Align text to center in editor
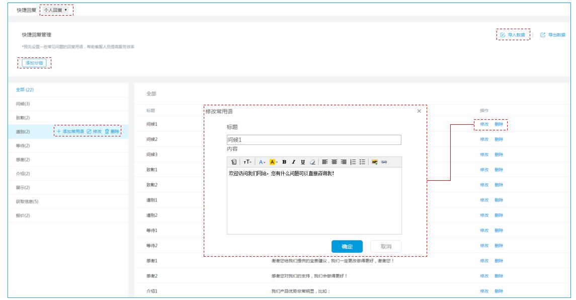 pos(334,162)
